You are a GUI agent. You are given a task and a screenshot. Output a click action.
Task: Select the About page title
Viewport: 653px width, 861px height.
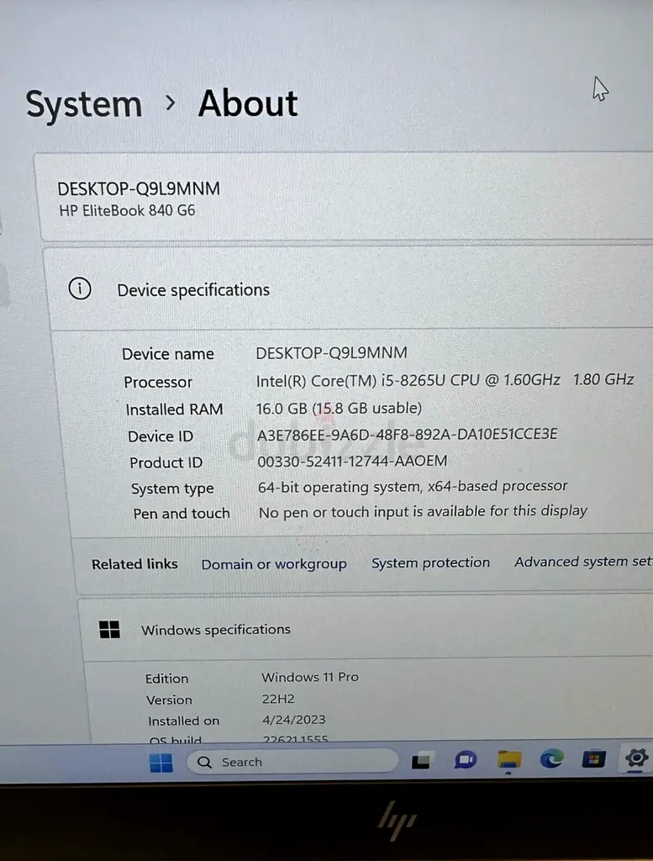pos(248,103)
